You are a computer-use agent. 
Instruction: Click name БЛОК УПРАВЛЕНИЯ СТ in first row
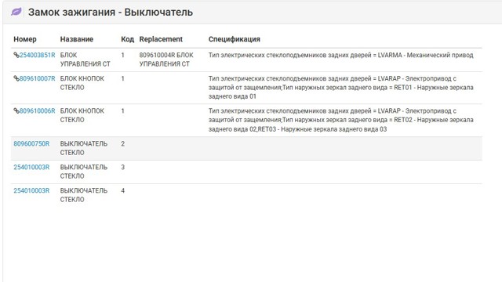click(x=85, y=60)
